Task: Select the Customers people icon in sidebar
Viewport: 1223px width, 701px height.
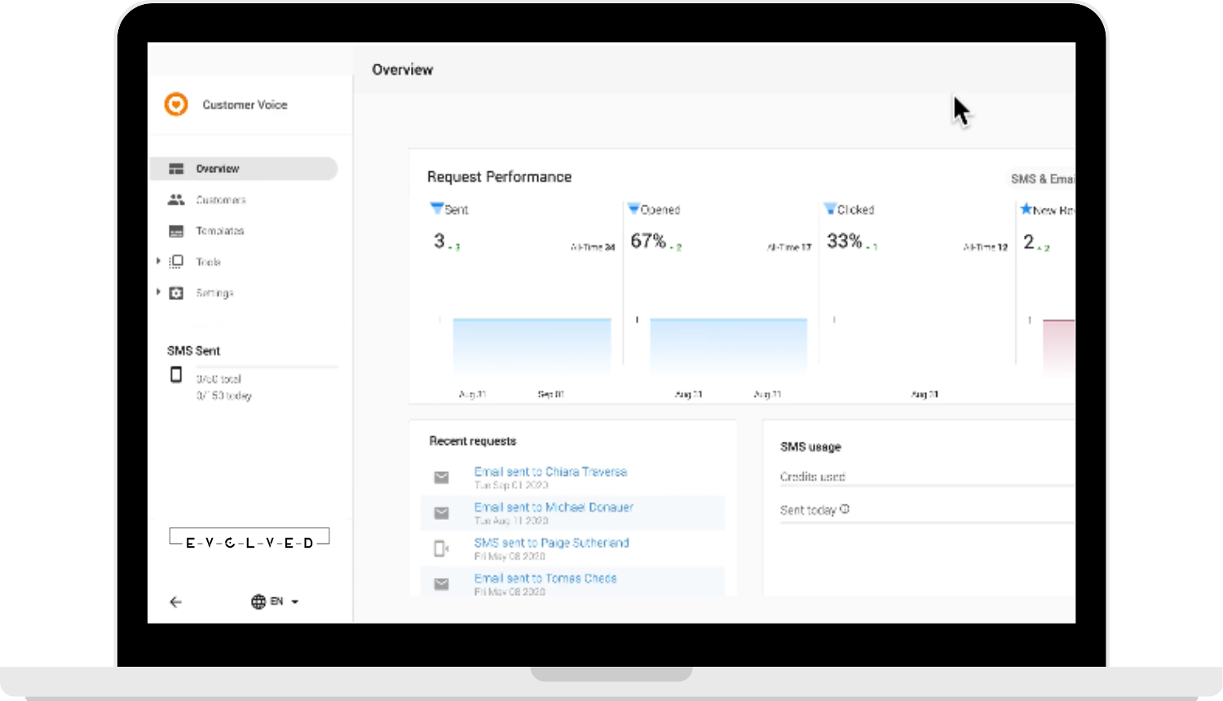Action: (176, 200)
